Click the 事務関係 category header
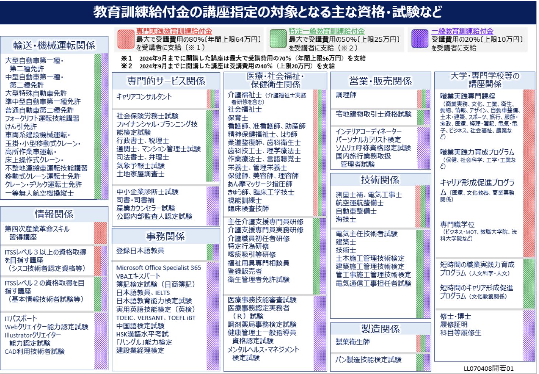 [x=166, y=236]
